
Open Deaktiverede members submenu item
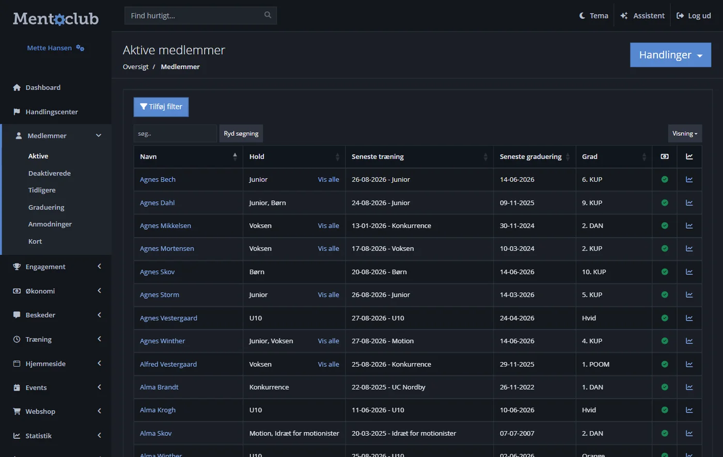coord(50,173)
